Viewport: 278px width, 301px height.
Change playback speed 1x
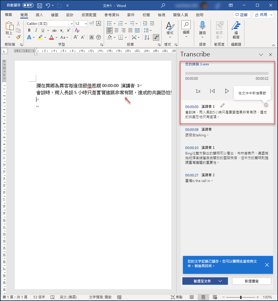click(198, 91)
